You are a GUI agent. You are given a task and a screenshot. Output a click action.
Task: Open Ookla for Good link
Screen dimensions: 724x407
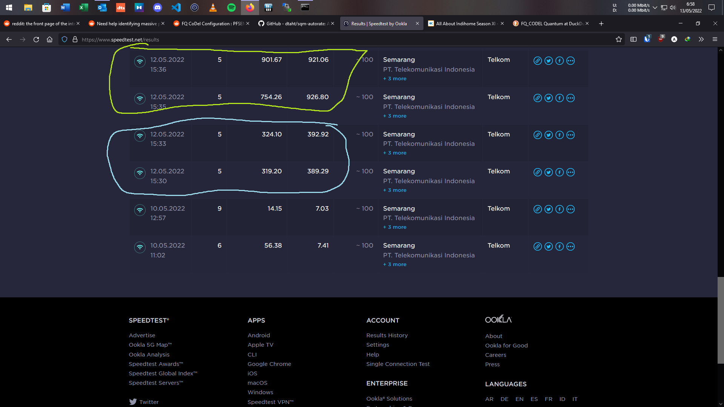coord(506,346)
